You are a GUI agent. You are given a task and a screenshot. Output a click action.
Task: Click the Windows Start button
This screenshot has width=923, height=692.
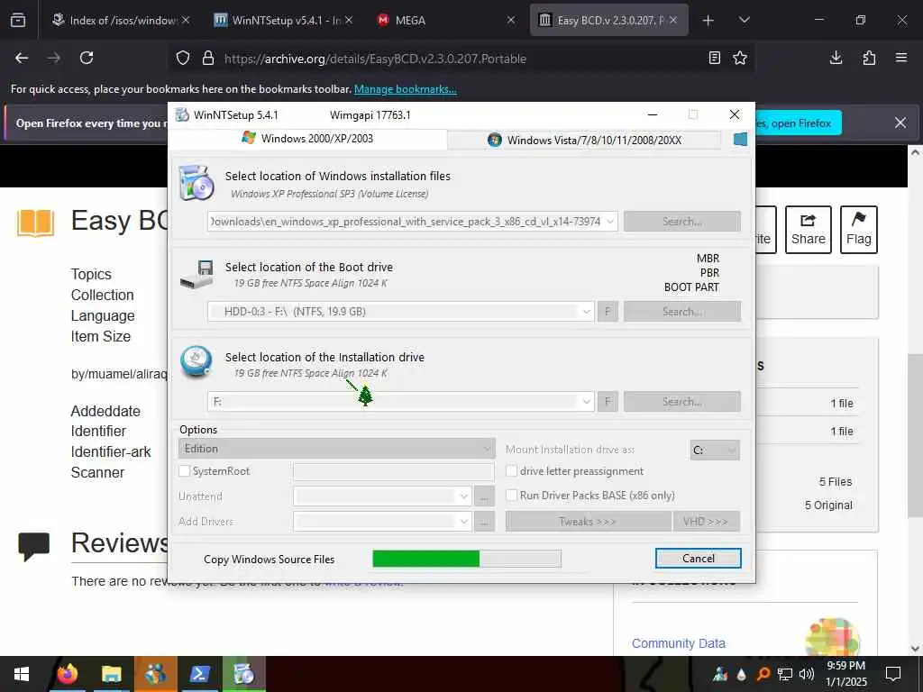click(22, 674)
